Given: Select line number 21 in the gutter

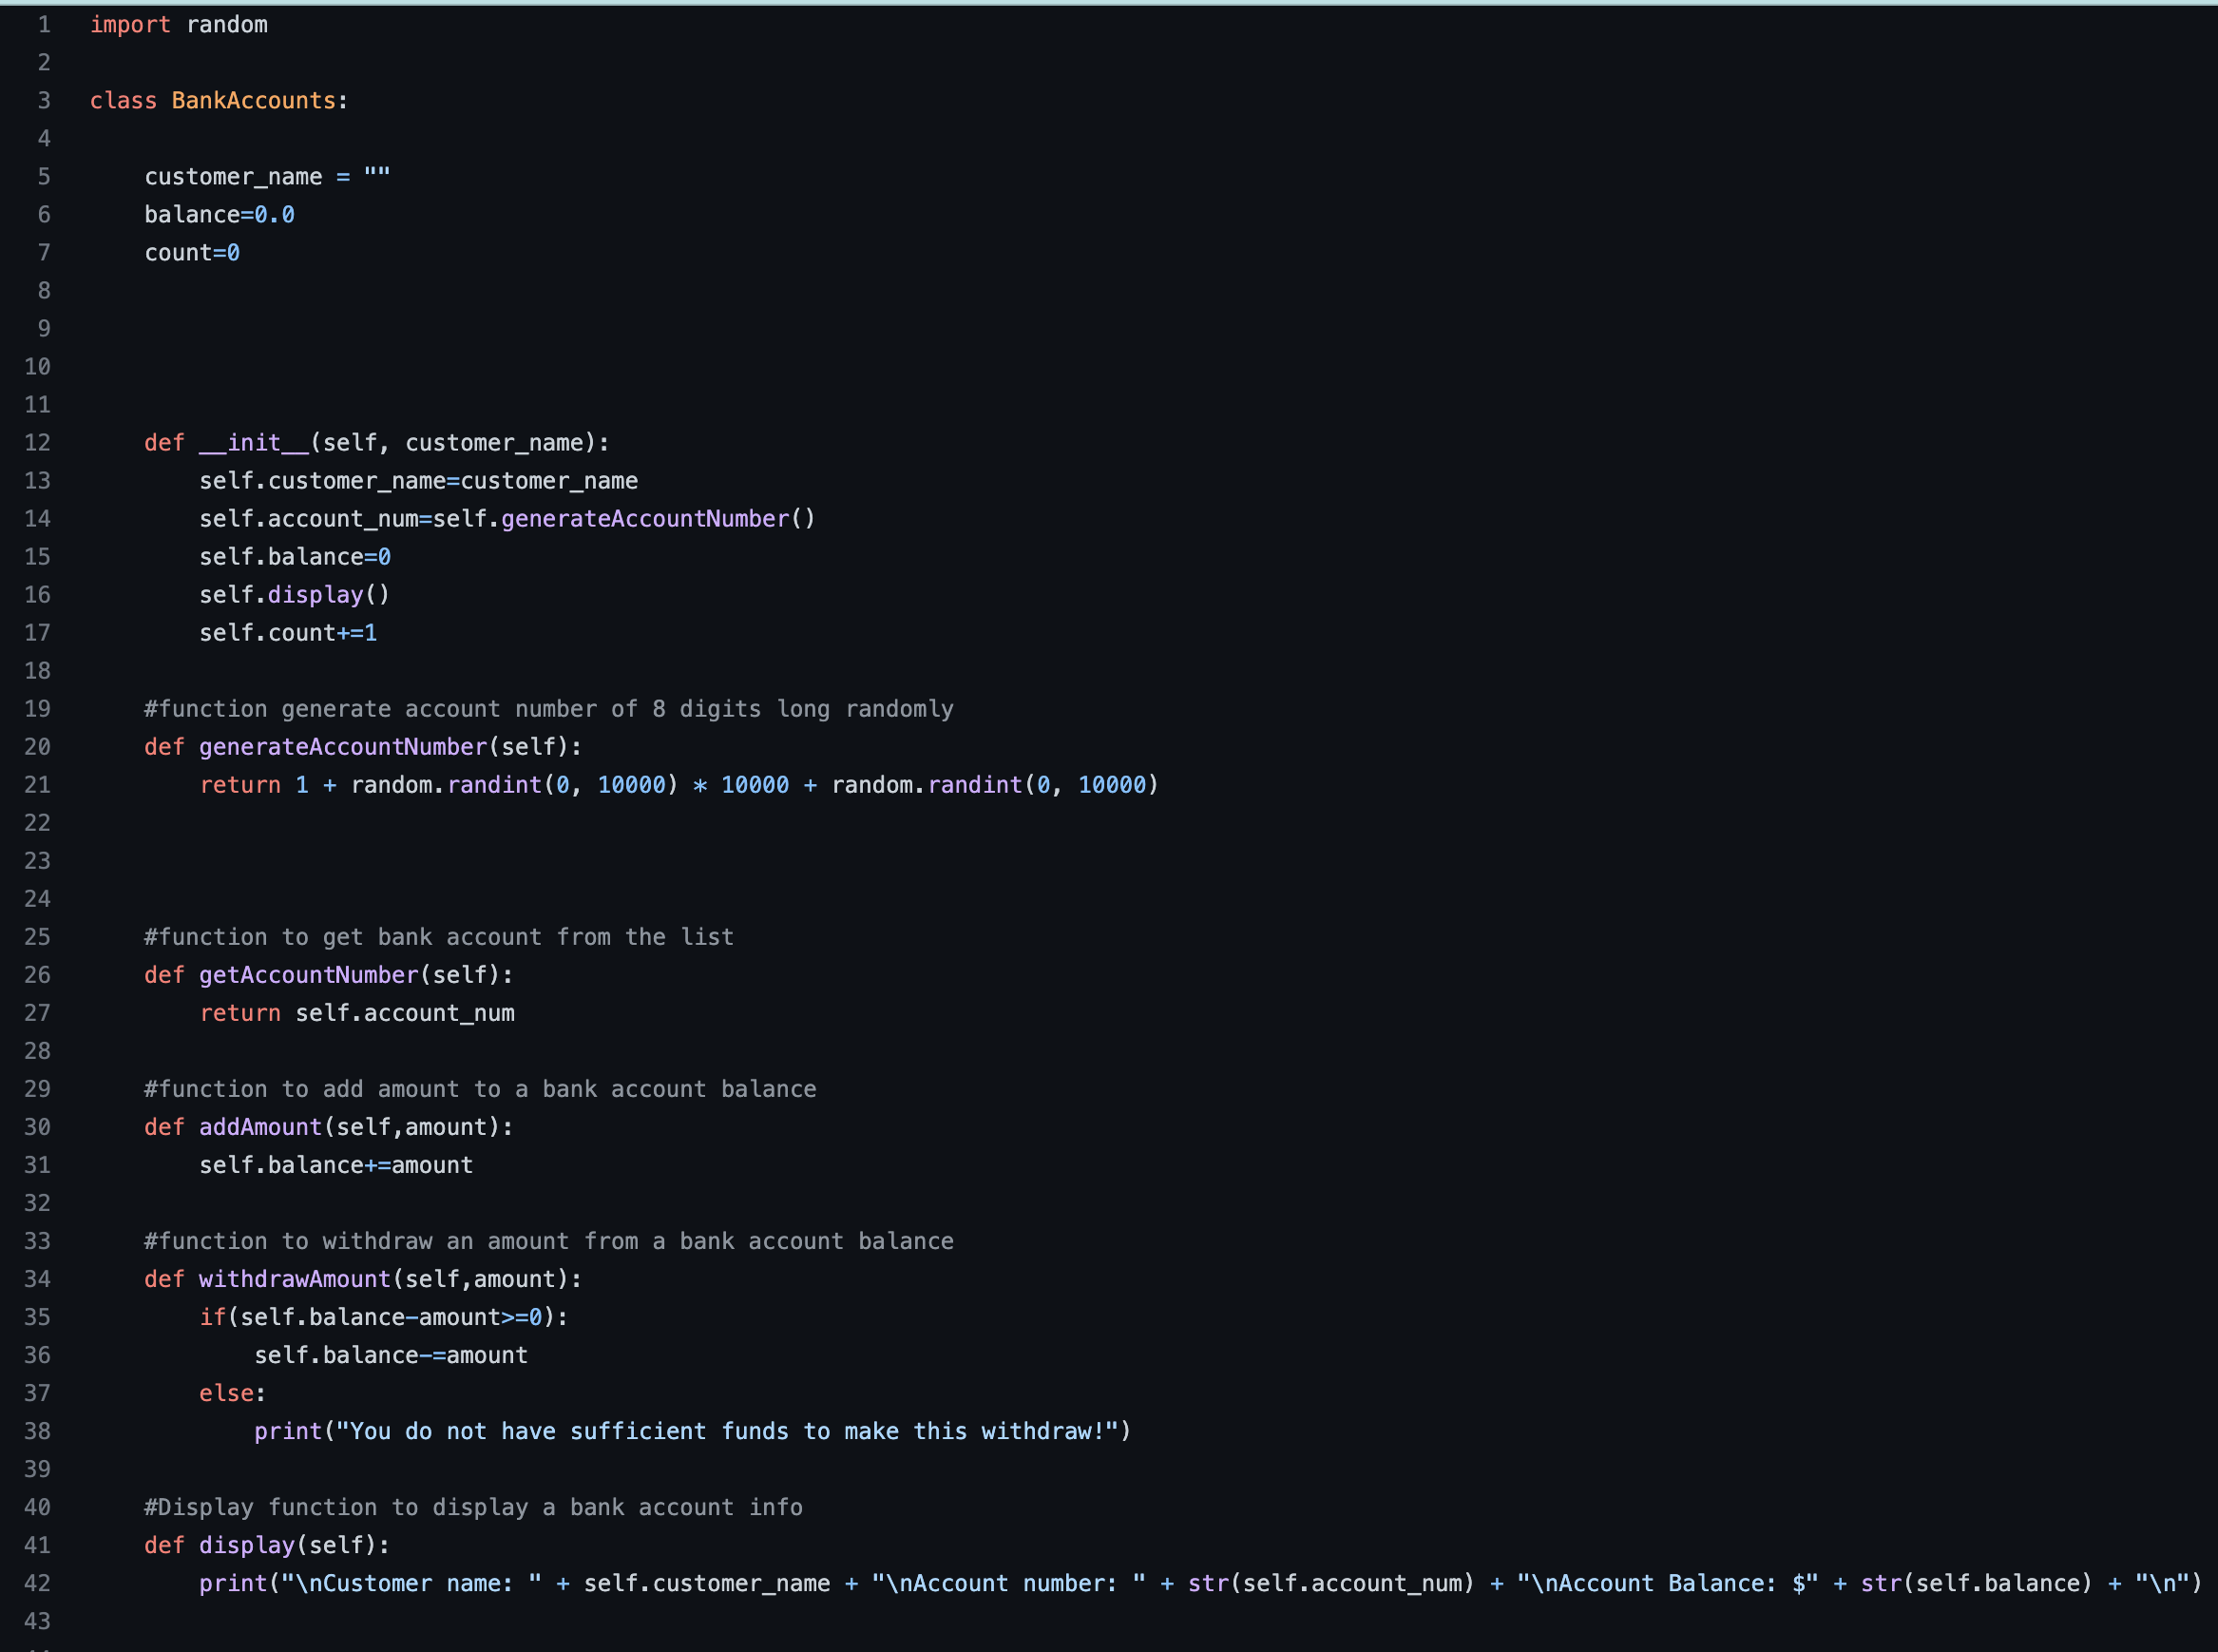Looking at the screenshot, I should pyautogui.click(x=38, y=784).
